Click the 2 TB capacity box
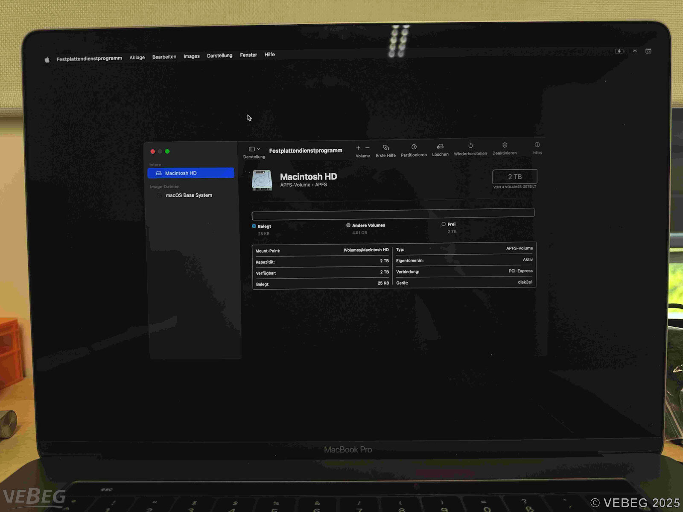This screenshot has width=683, height=512. coord(514,177)
